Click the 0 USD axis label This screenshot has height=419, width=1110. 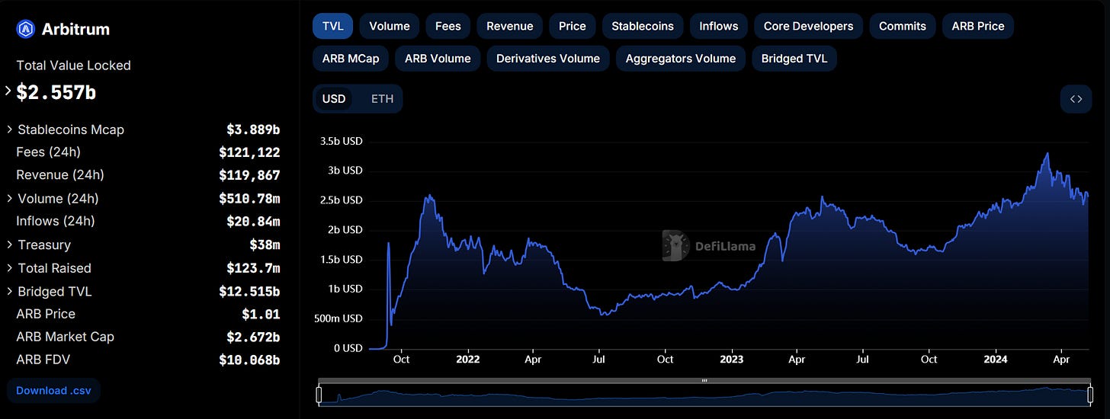[x=347, y=348]
